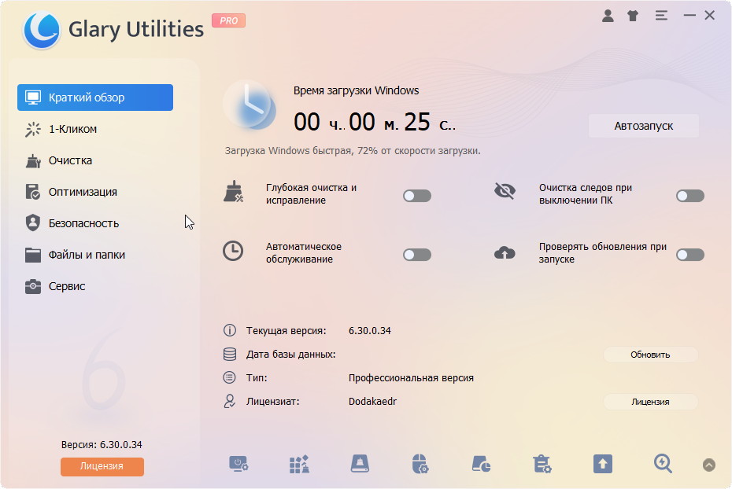Click the orange Лицензия button in the sidebar
732x489 pixels.
click(102, 466)
